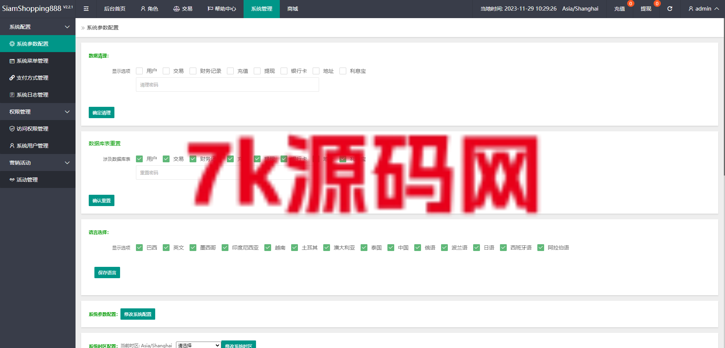
Task: Toggle the sidebar collapse hamburger icon
Action: pos(86,9)
